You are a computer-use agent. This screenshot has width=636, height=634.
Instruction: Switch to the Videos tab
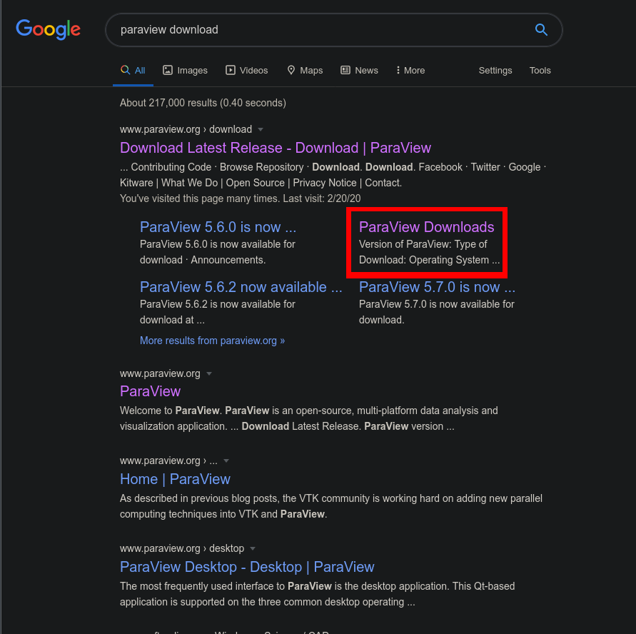pyautogui.click(x=246, y=71)
